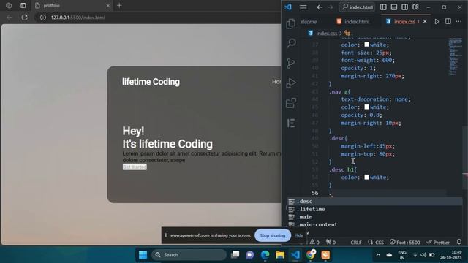The image size is (468, 263).
Task: Click white swatch in .desc h1 rule
Action: coord(367,177)
